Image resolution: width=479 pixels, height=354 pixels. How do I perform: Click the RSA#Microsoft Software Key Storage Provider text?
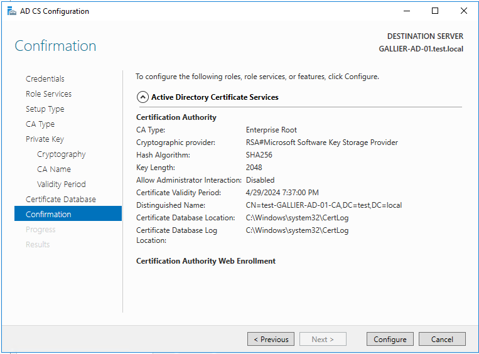point(321,142)
